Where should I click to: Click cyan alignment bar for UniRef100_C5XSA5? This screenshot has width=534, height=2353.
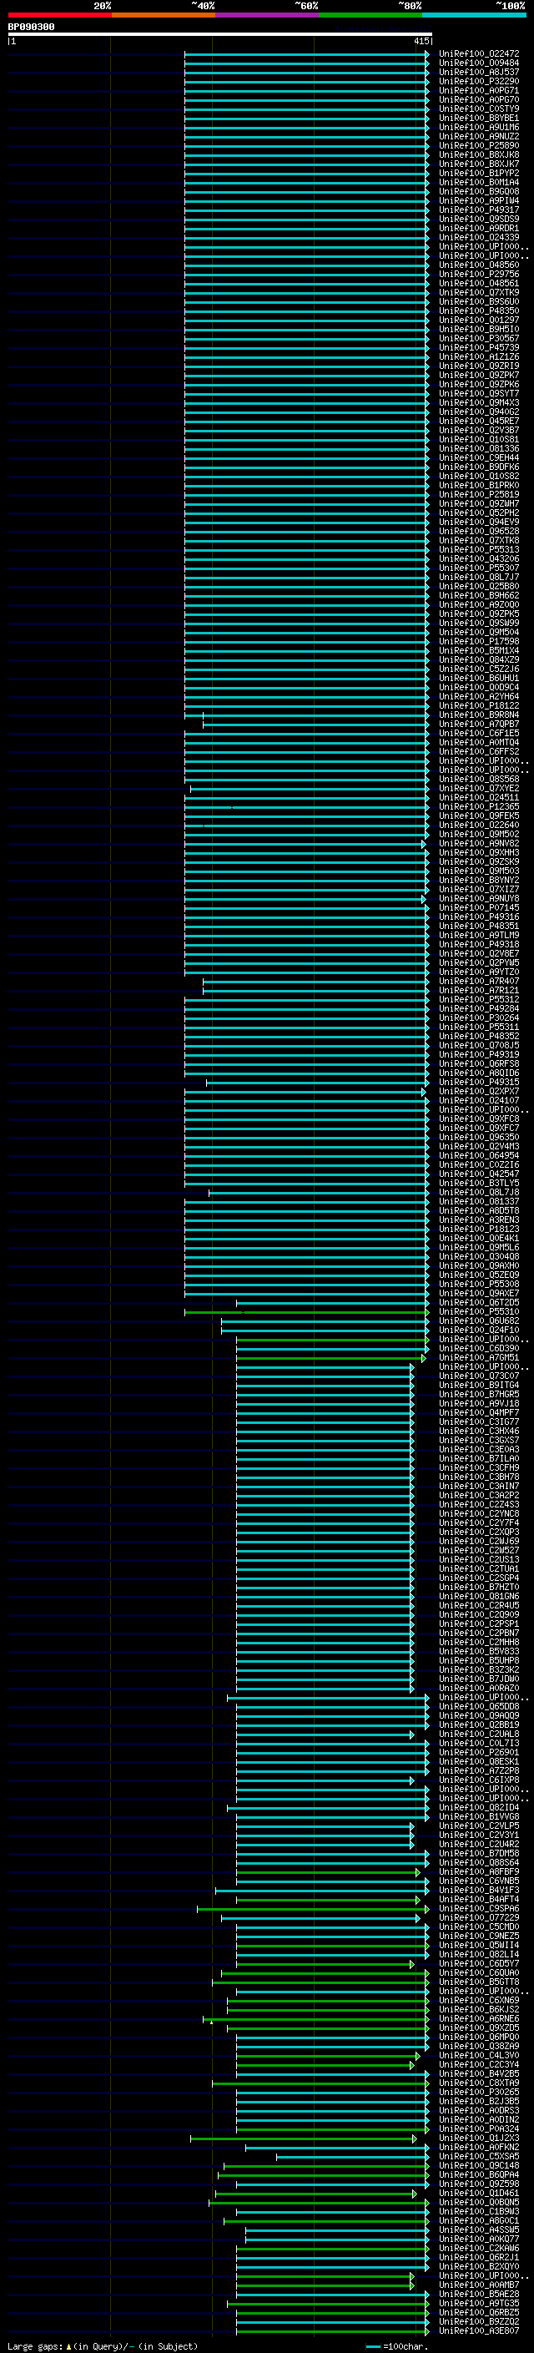click(x=352, y=2157)
